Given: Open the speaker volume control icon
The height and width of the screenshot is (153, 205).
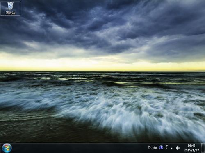Looking at the screenshot, I should pos(178,148).
